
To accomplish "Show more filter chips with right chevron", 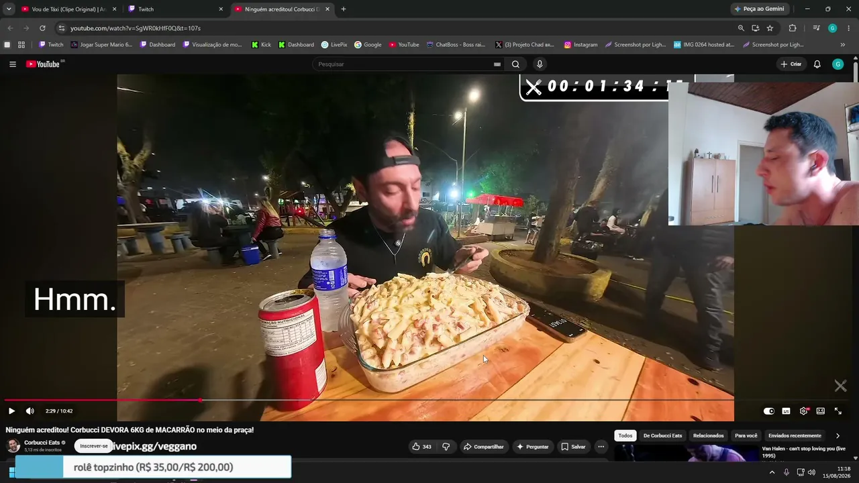I will pyautogui.click(x=838, y=436).
